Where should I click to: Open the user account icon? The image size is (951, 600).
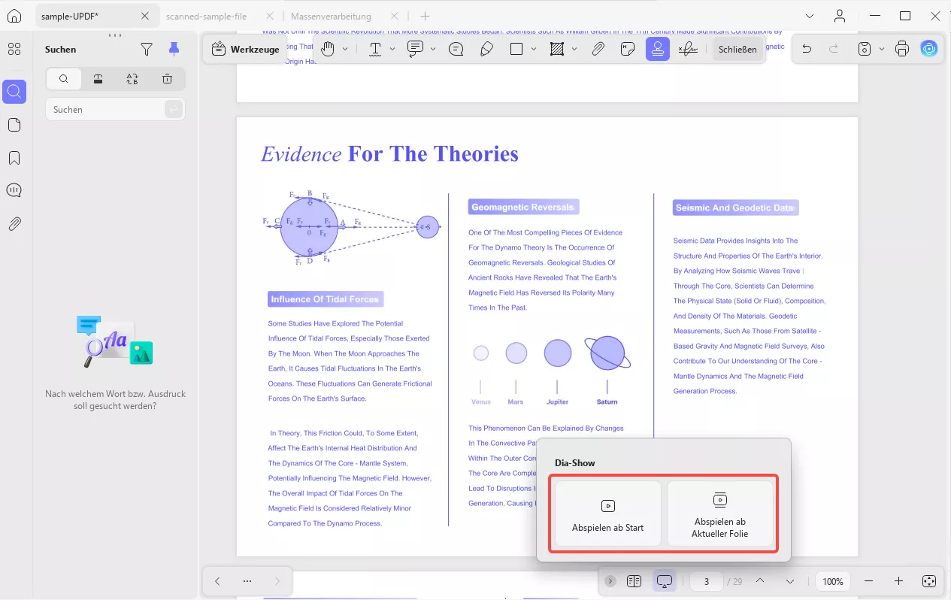coord(840,16)
